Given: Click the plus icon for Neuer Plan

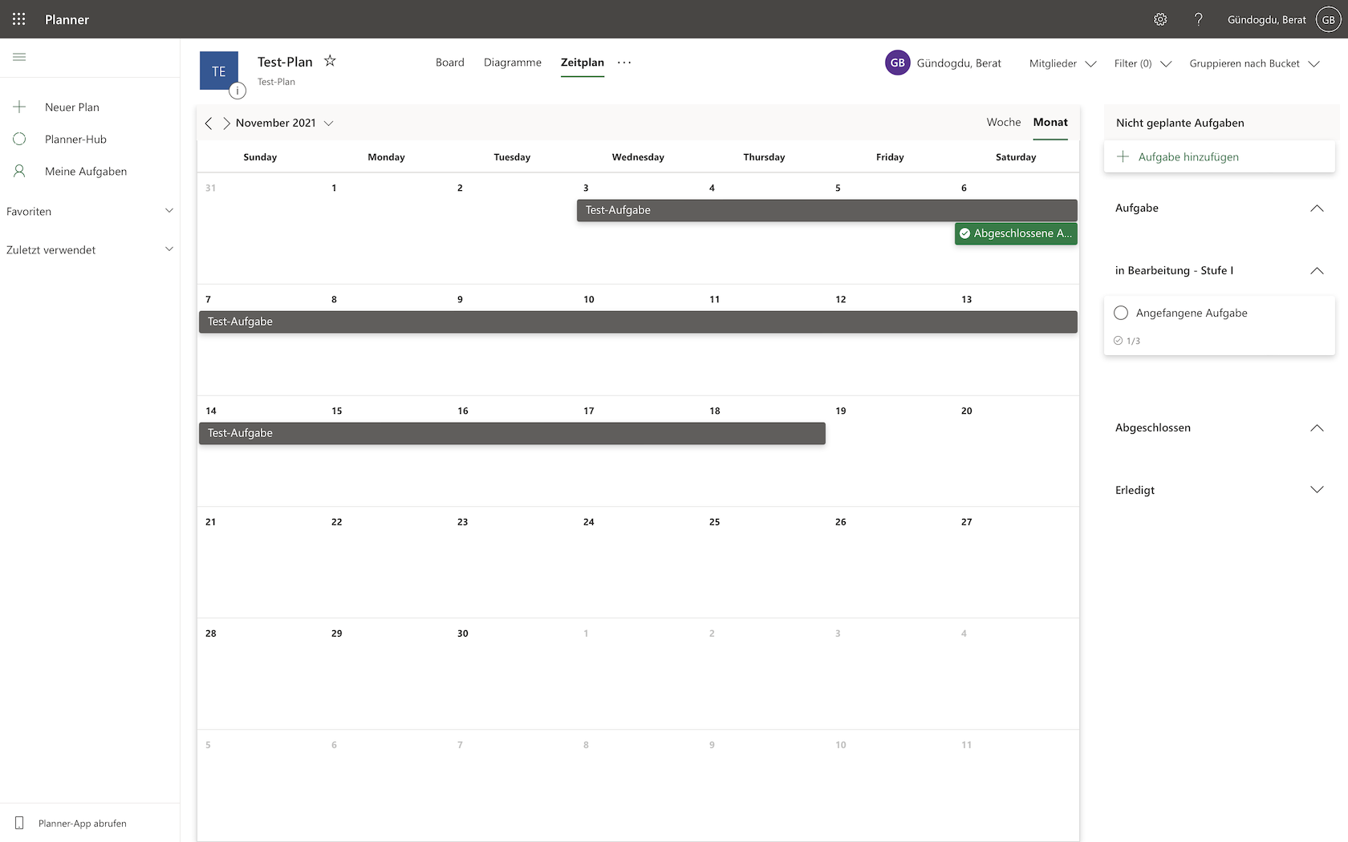Looking at the screenshot, I should [x=19, y=107].
